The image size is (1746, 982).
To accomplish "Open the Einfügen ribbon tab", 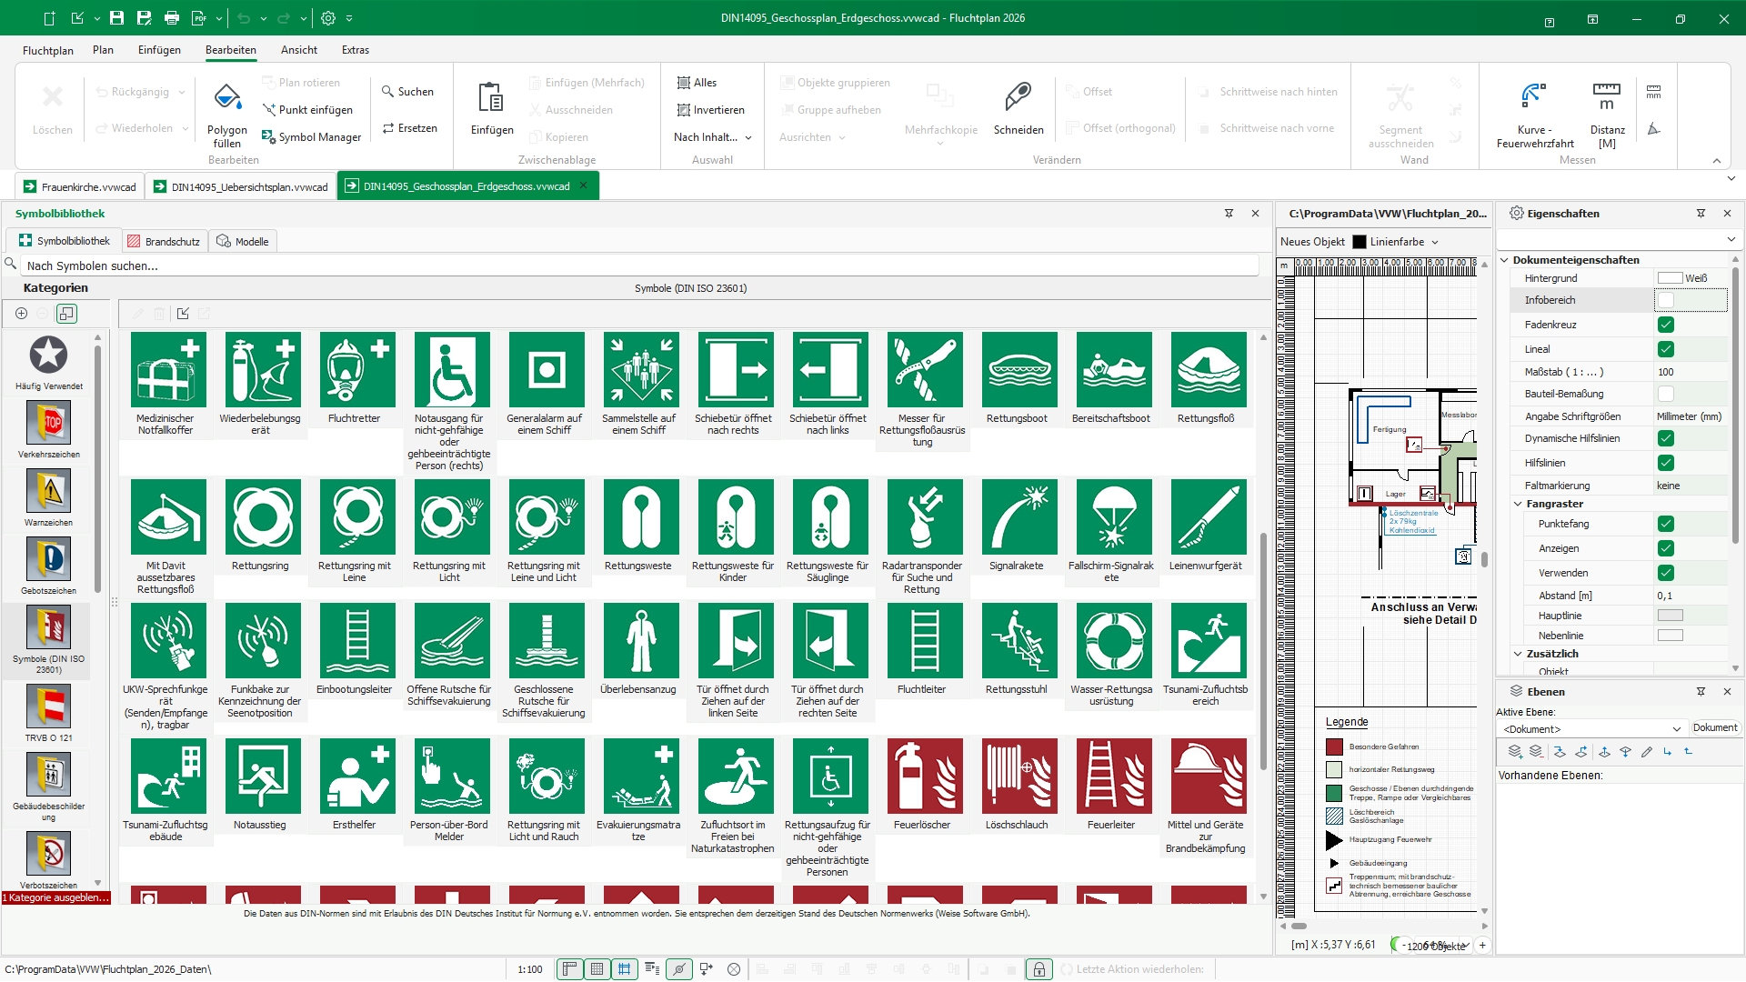I will [x=159, y=50].
